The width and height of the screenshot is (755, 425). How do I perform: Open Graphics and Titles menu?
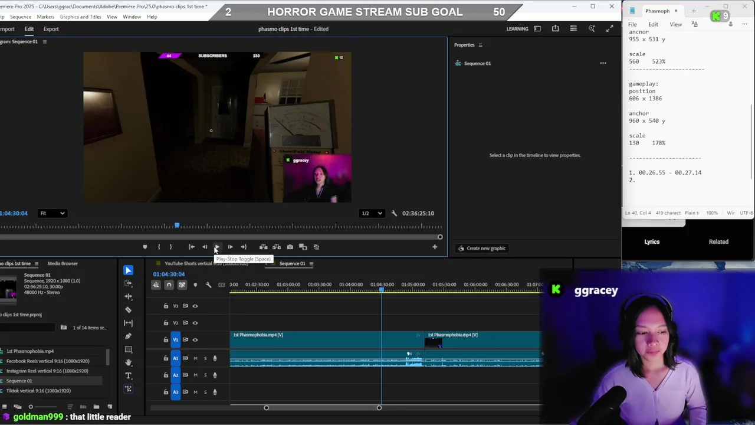tap(80, 17)
